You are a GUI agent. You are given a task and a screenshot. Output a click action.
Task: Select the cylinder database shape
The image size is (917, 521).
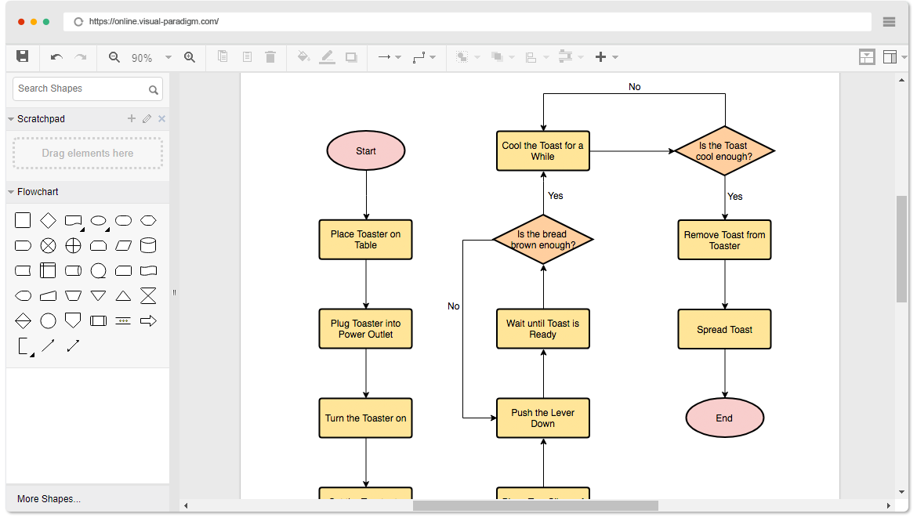coord(148,245)
